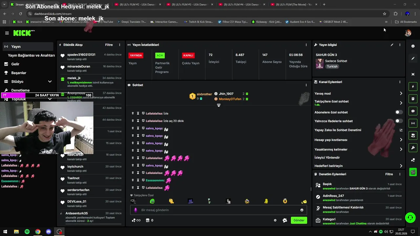Open the Filtre dropdown in Etkinlik Akışı

coord(109,45)
